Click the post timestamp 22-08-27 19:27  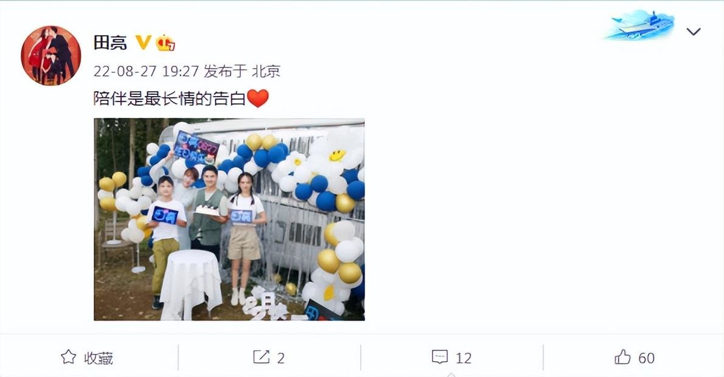[146, 71]
